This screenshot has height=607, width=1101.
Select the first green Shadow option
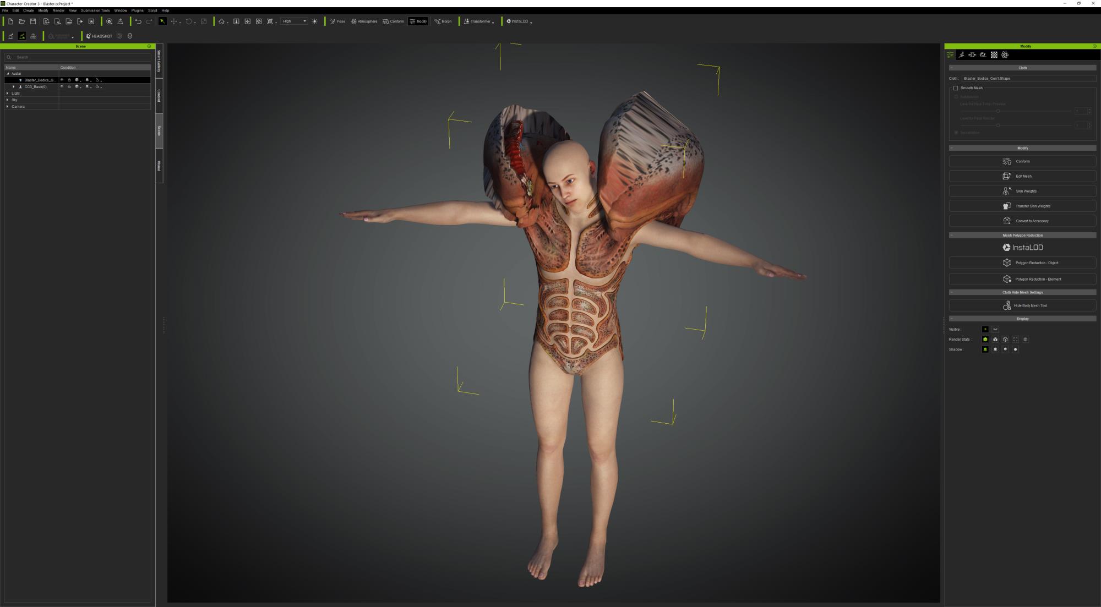tap(985, 349)
